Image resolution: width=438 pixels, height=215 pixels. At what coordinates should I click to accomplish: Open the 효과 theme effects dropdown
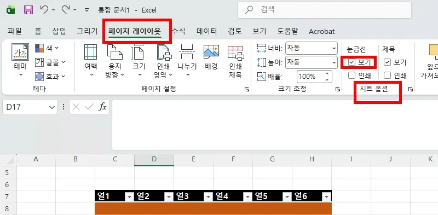pyautogui.click(x=50, y=76)
